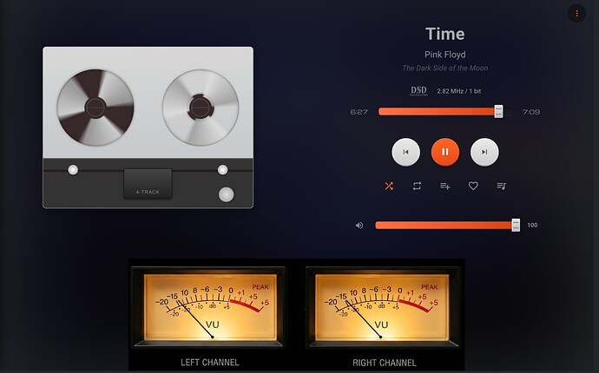Click the left tape reel

point(95,107)
